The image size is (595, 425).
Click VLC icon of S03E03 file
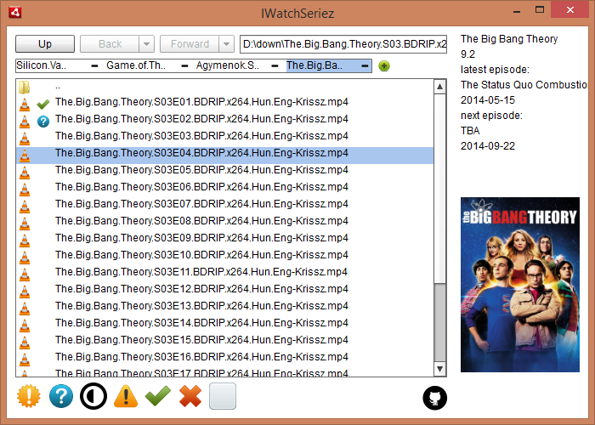tap(25, 139)
